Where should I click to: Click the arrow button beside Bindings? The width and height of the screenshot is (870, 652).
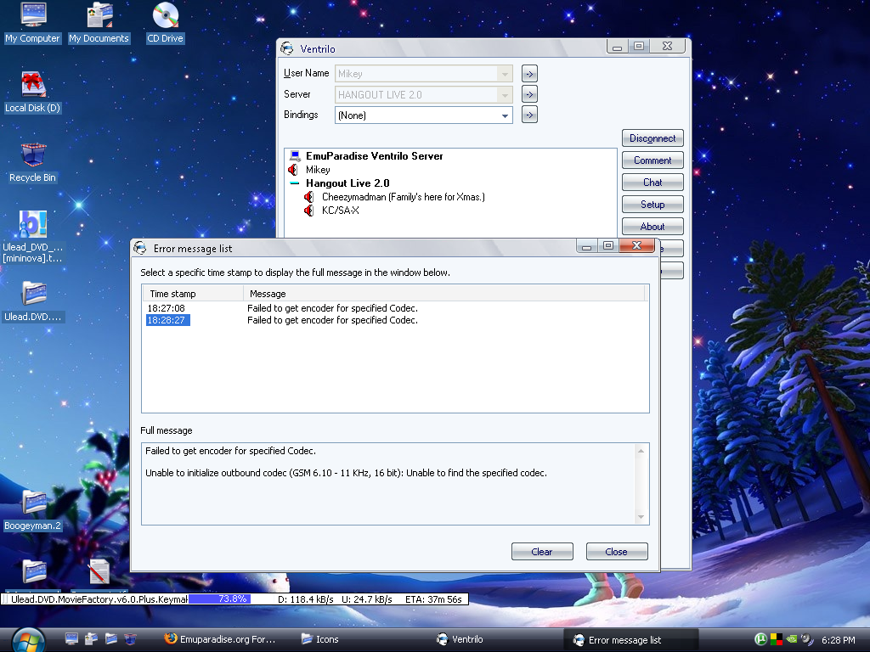click(x=529, y=115)
